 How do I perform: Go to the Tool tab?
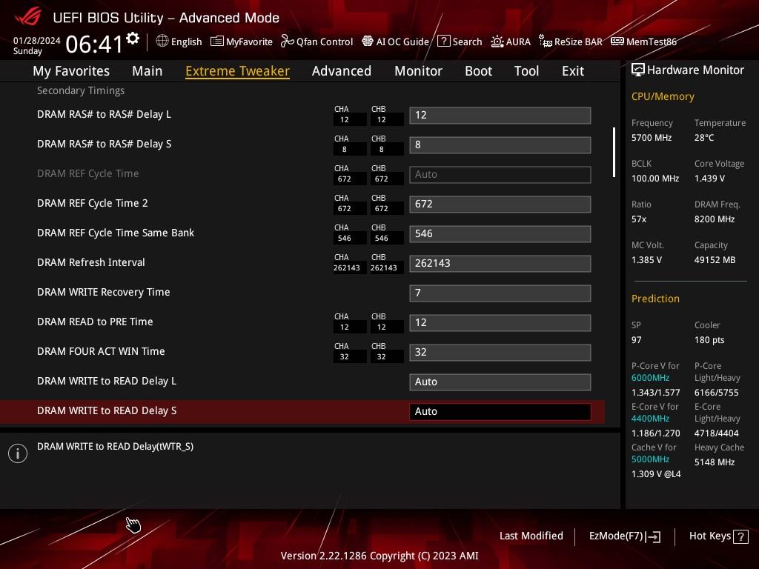coord(527,71)
